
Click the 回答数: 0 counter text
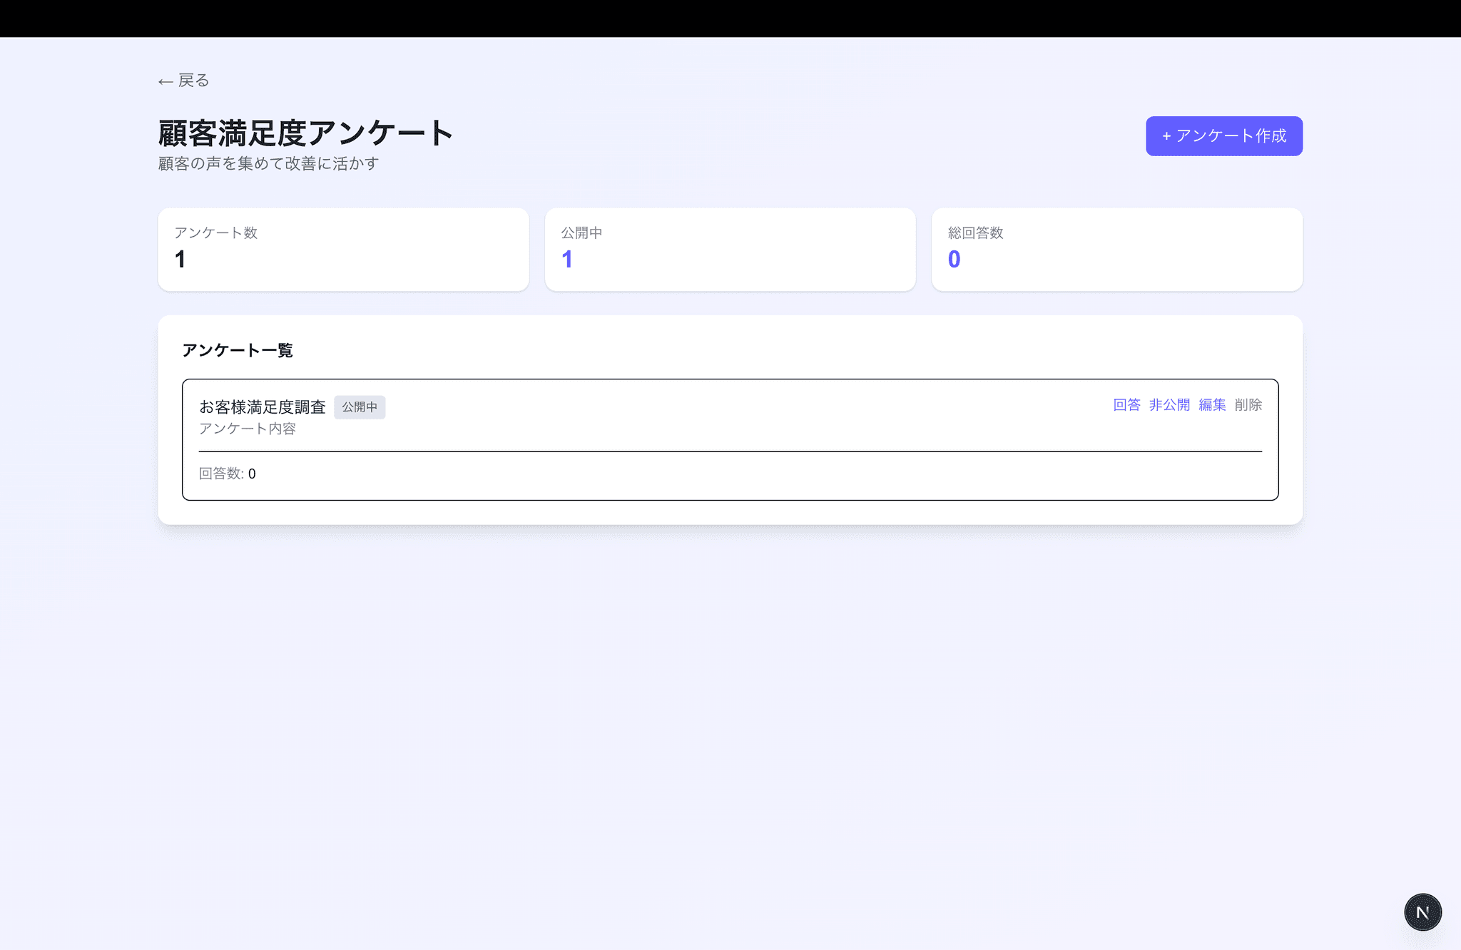point(227,473)
